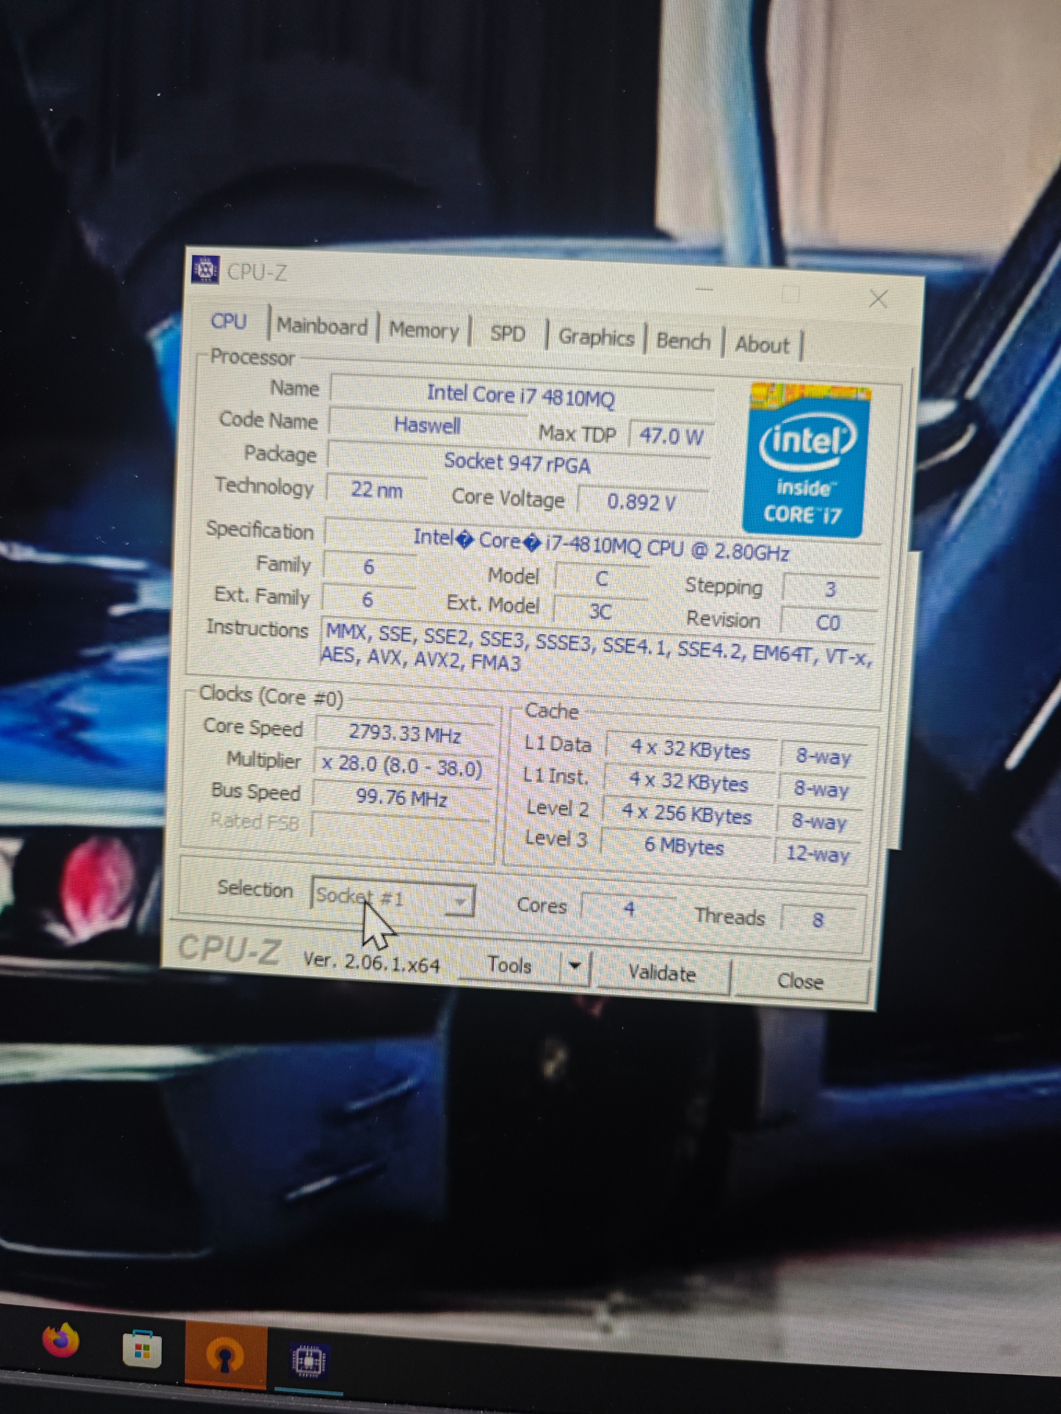The width and height of the screenshot is (1061, 1414).
Task: Click the Stepping value 3
Action: pyautogui.click(x=830, y=589)
